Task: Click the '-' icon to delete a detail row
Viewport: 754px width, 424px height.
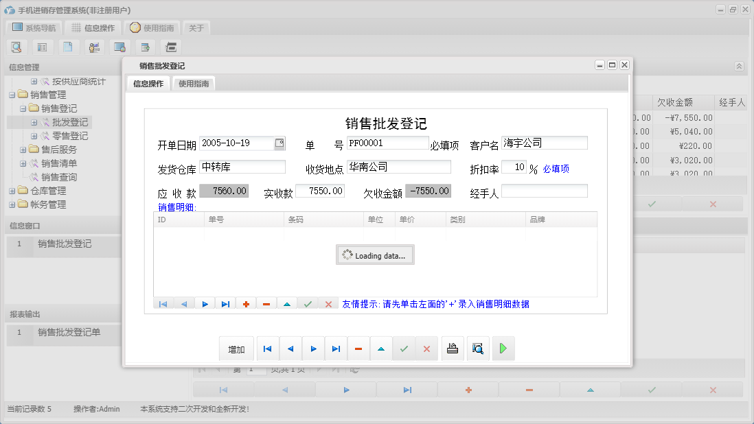Action: (x=266, y=303)
